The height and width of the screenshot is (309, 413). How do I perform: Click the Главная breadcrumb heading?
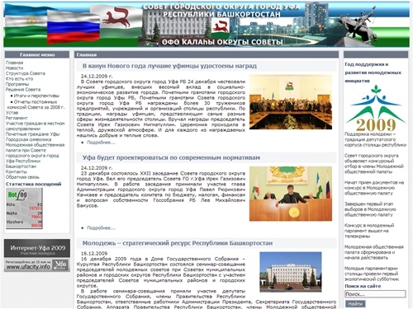pos(87,54)
